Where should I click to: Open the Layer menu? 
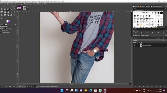click(x=21, y=4)
